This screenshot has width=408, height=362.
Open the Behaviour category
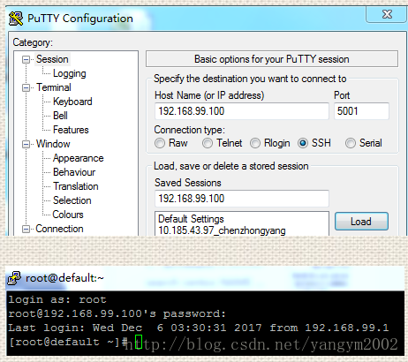[74, 172]
